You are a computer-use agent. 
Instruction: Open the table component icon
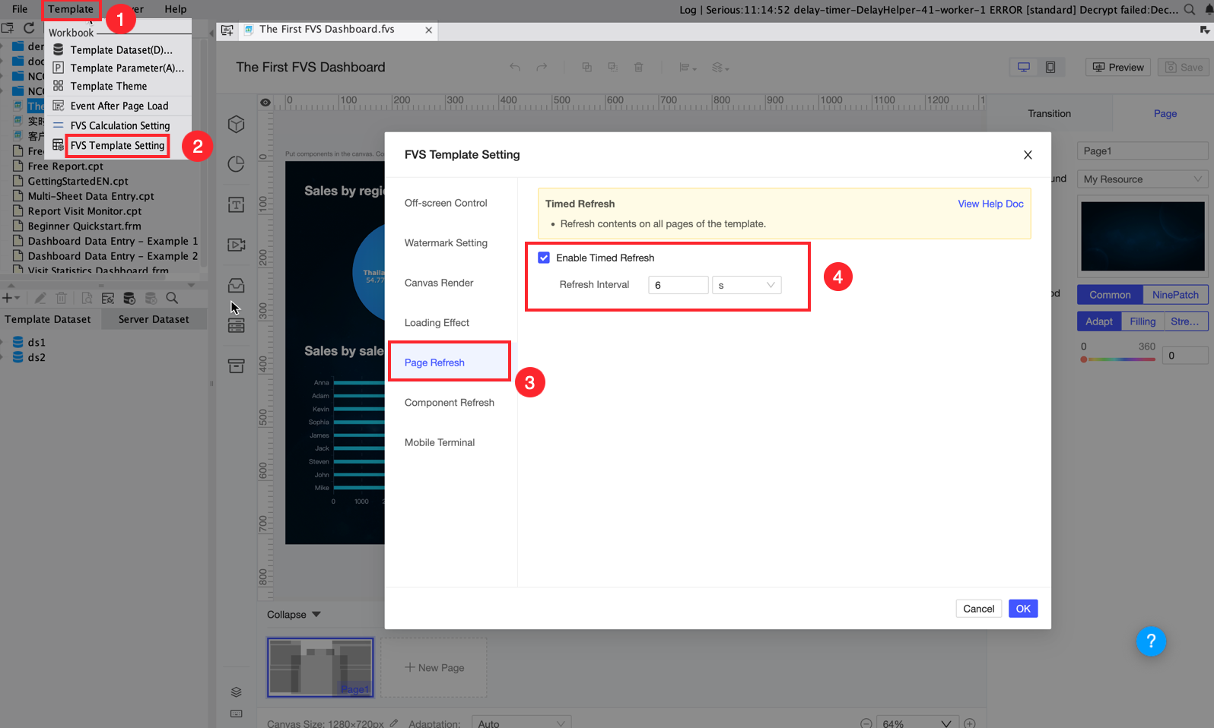pyautogui.click(x=237, y=325)
